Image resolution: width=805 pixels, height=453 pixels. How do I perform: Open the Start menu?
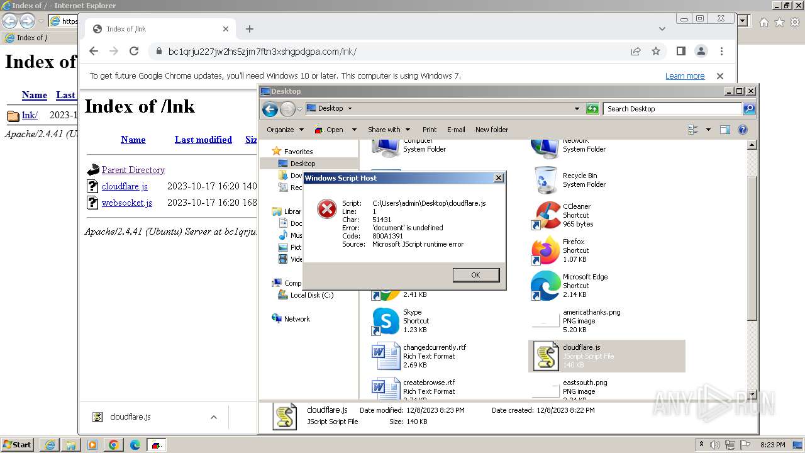(18, 445)
